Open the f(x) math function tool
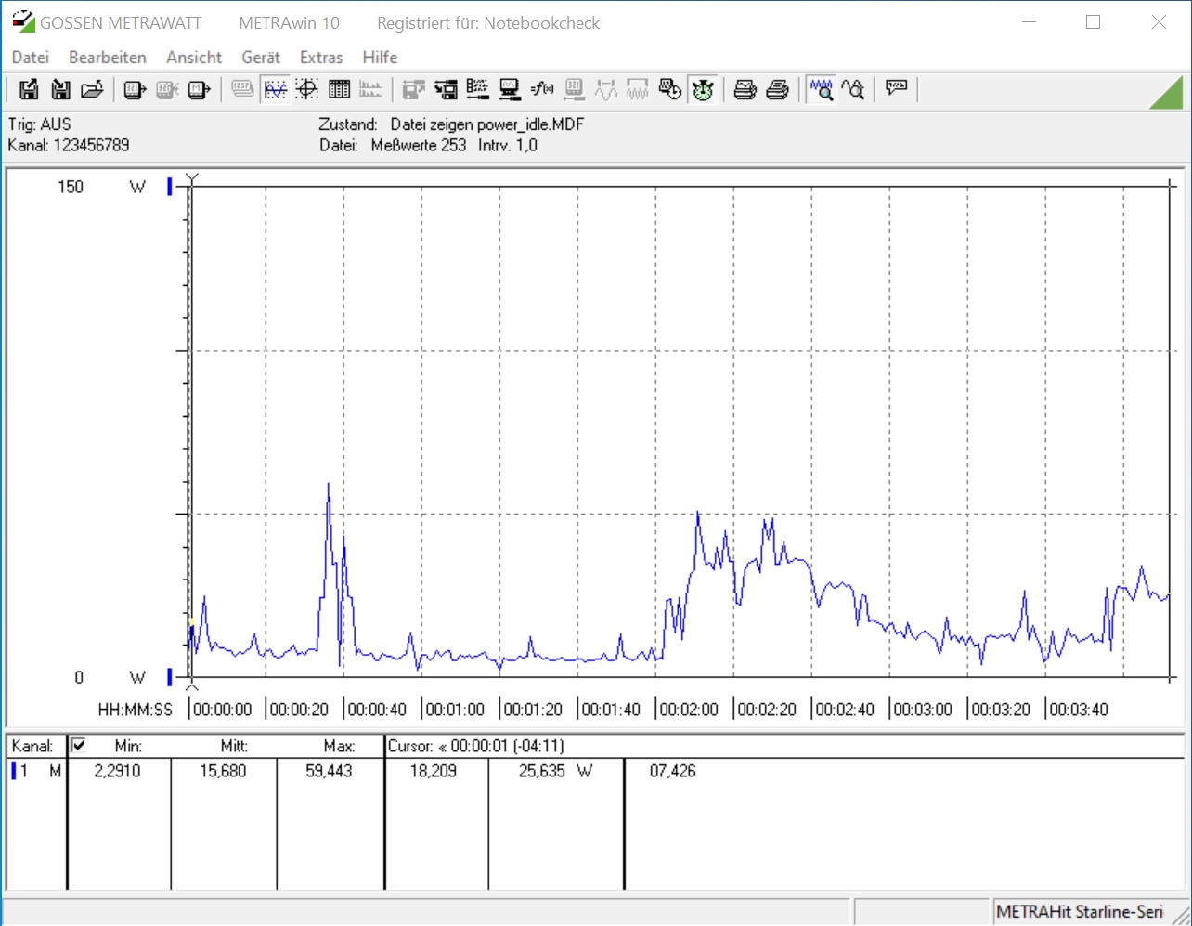Viewport: 1192px width, 926px height. click(541, 89)
